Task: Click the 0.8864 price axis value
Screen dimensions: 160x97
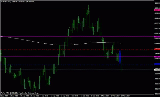Action: pyautogui.click(x=157, y=13)
